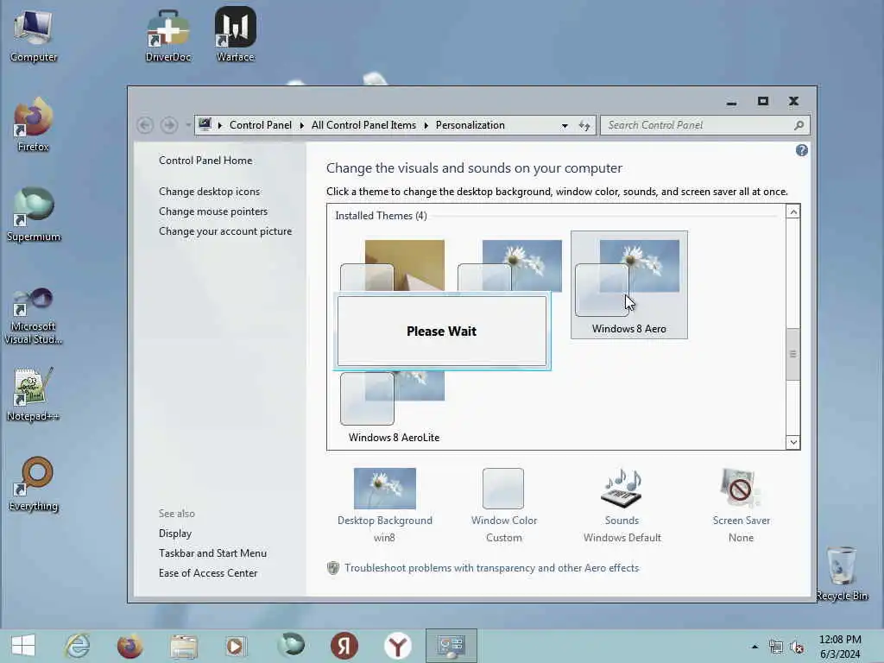Select the Windows 8 Aero theme
Image resolution: width=884 pixels, height=663 pixels.
click(x=628, y=285)
